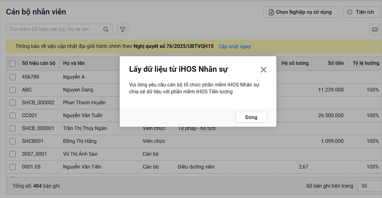Screen dimensions: 382x198
Task: Select employee Đồng Thị Hằng
Action: click(80, 141)
